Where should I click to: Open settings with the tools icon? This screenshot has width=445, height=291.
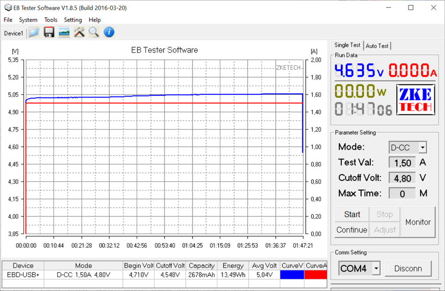tap(79, 33)
